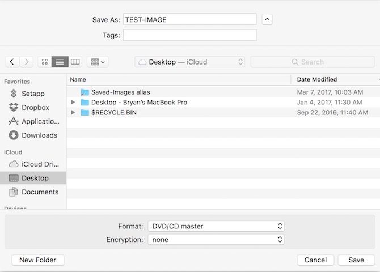380x272 pixels.
Task: Switch to list view
Action: [x=60, y=62]
